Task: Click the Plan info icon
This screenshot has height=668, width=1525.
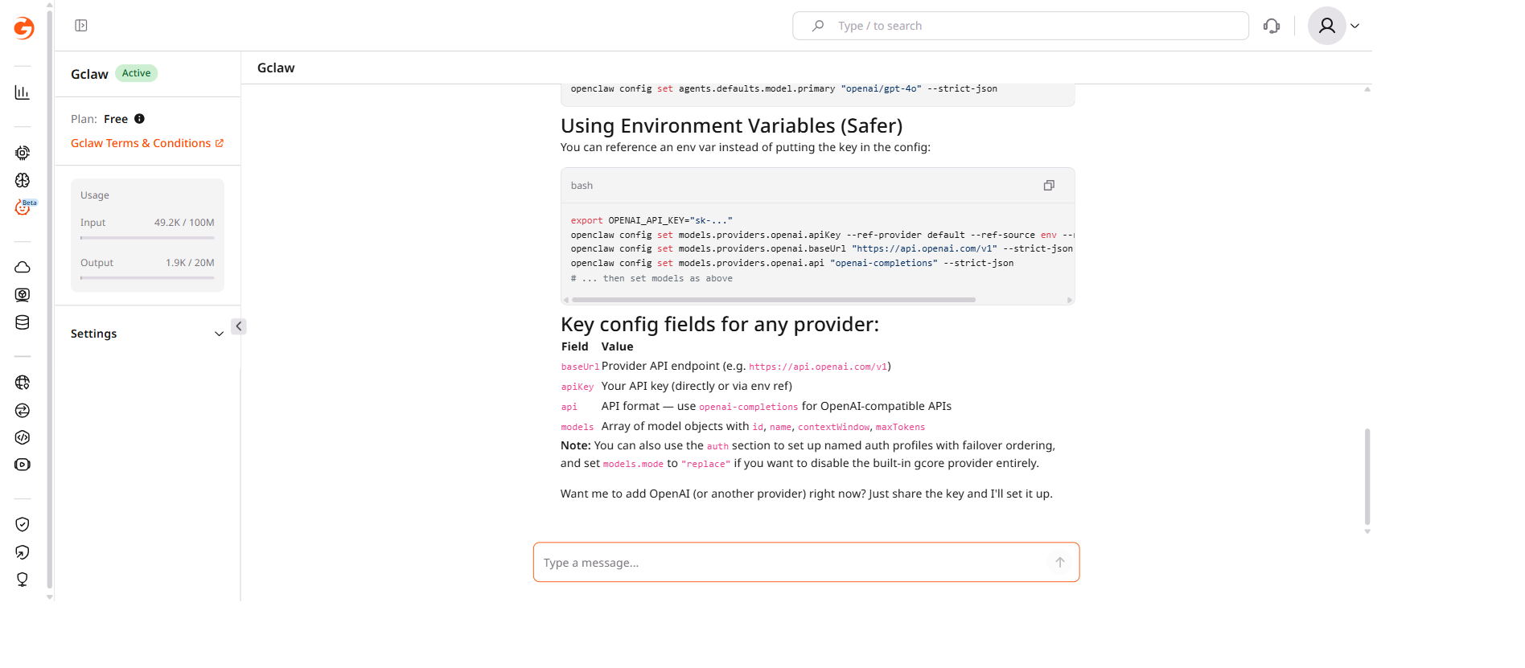Action: tap(139, 119)
